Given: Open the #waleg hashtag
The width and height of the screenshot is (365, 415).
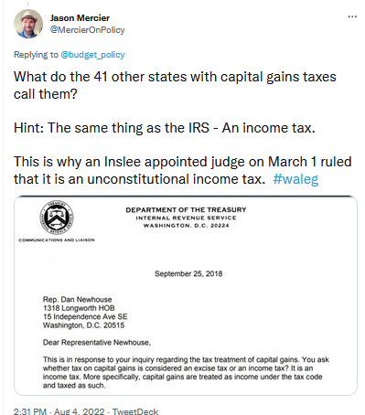Looking at the screenshot, I should (295, 179).
